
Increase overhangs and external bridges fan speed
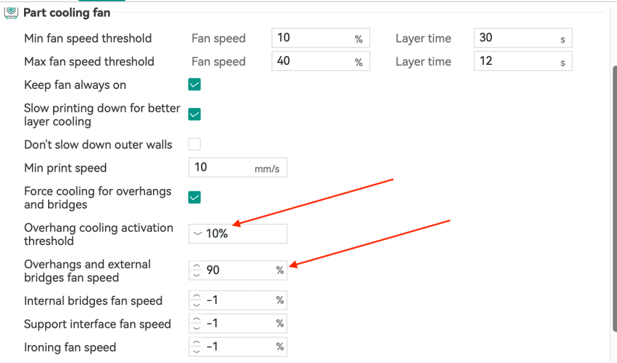pyautogui.click(x=196, y=266)
